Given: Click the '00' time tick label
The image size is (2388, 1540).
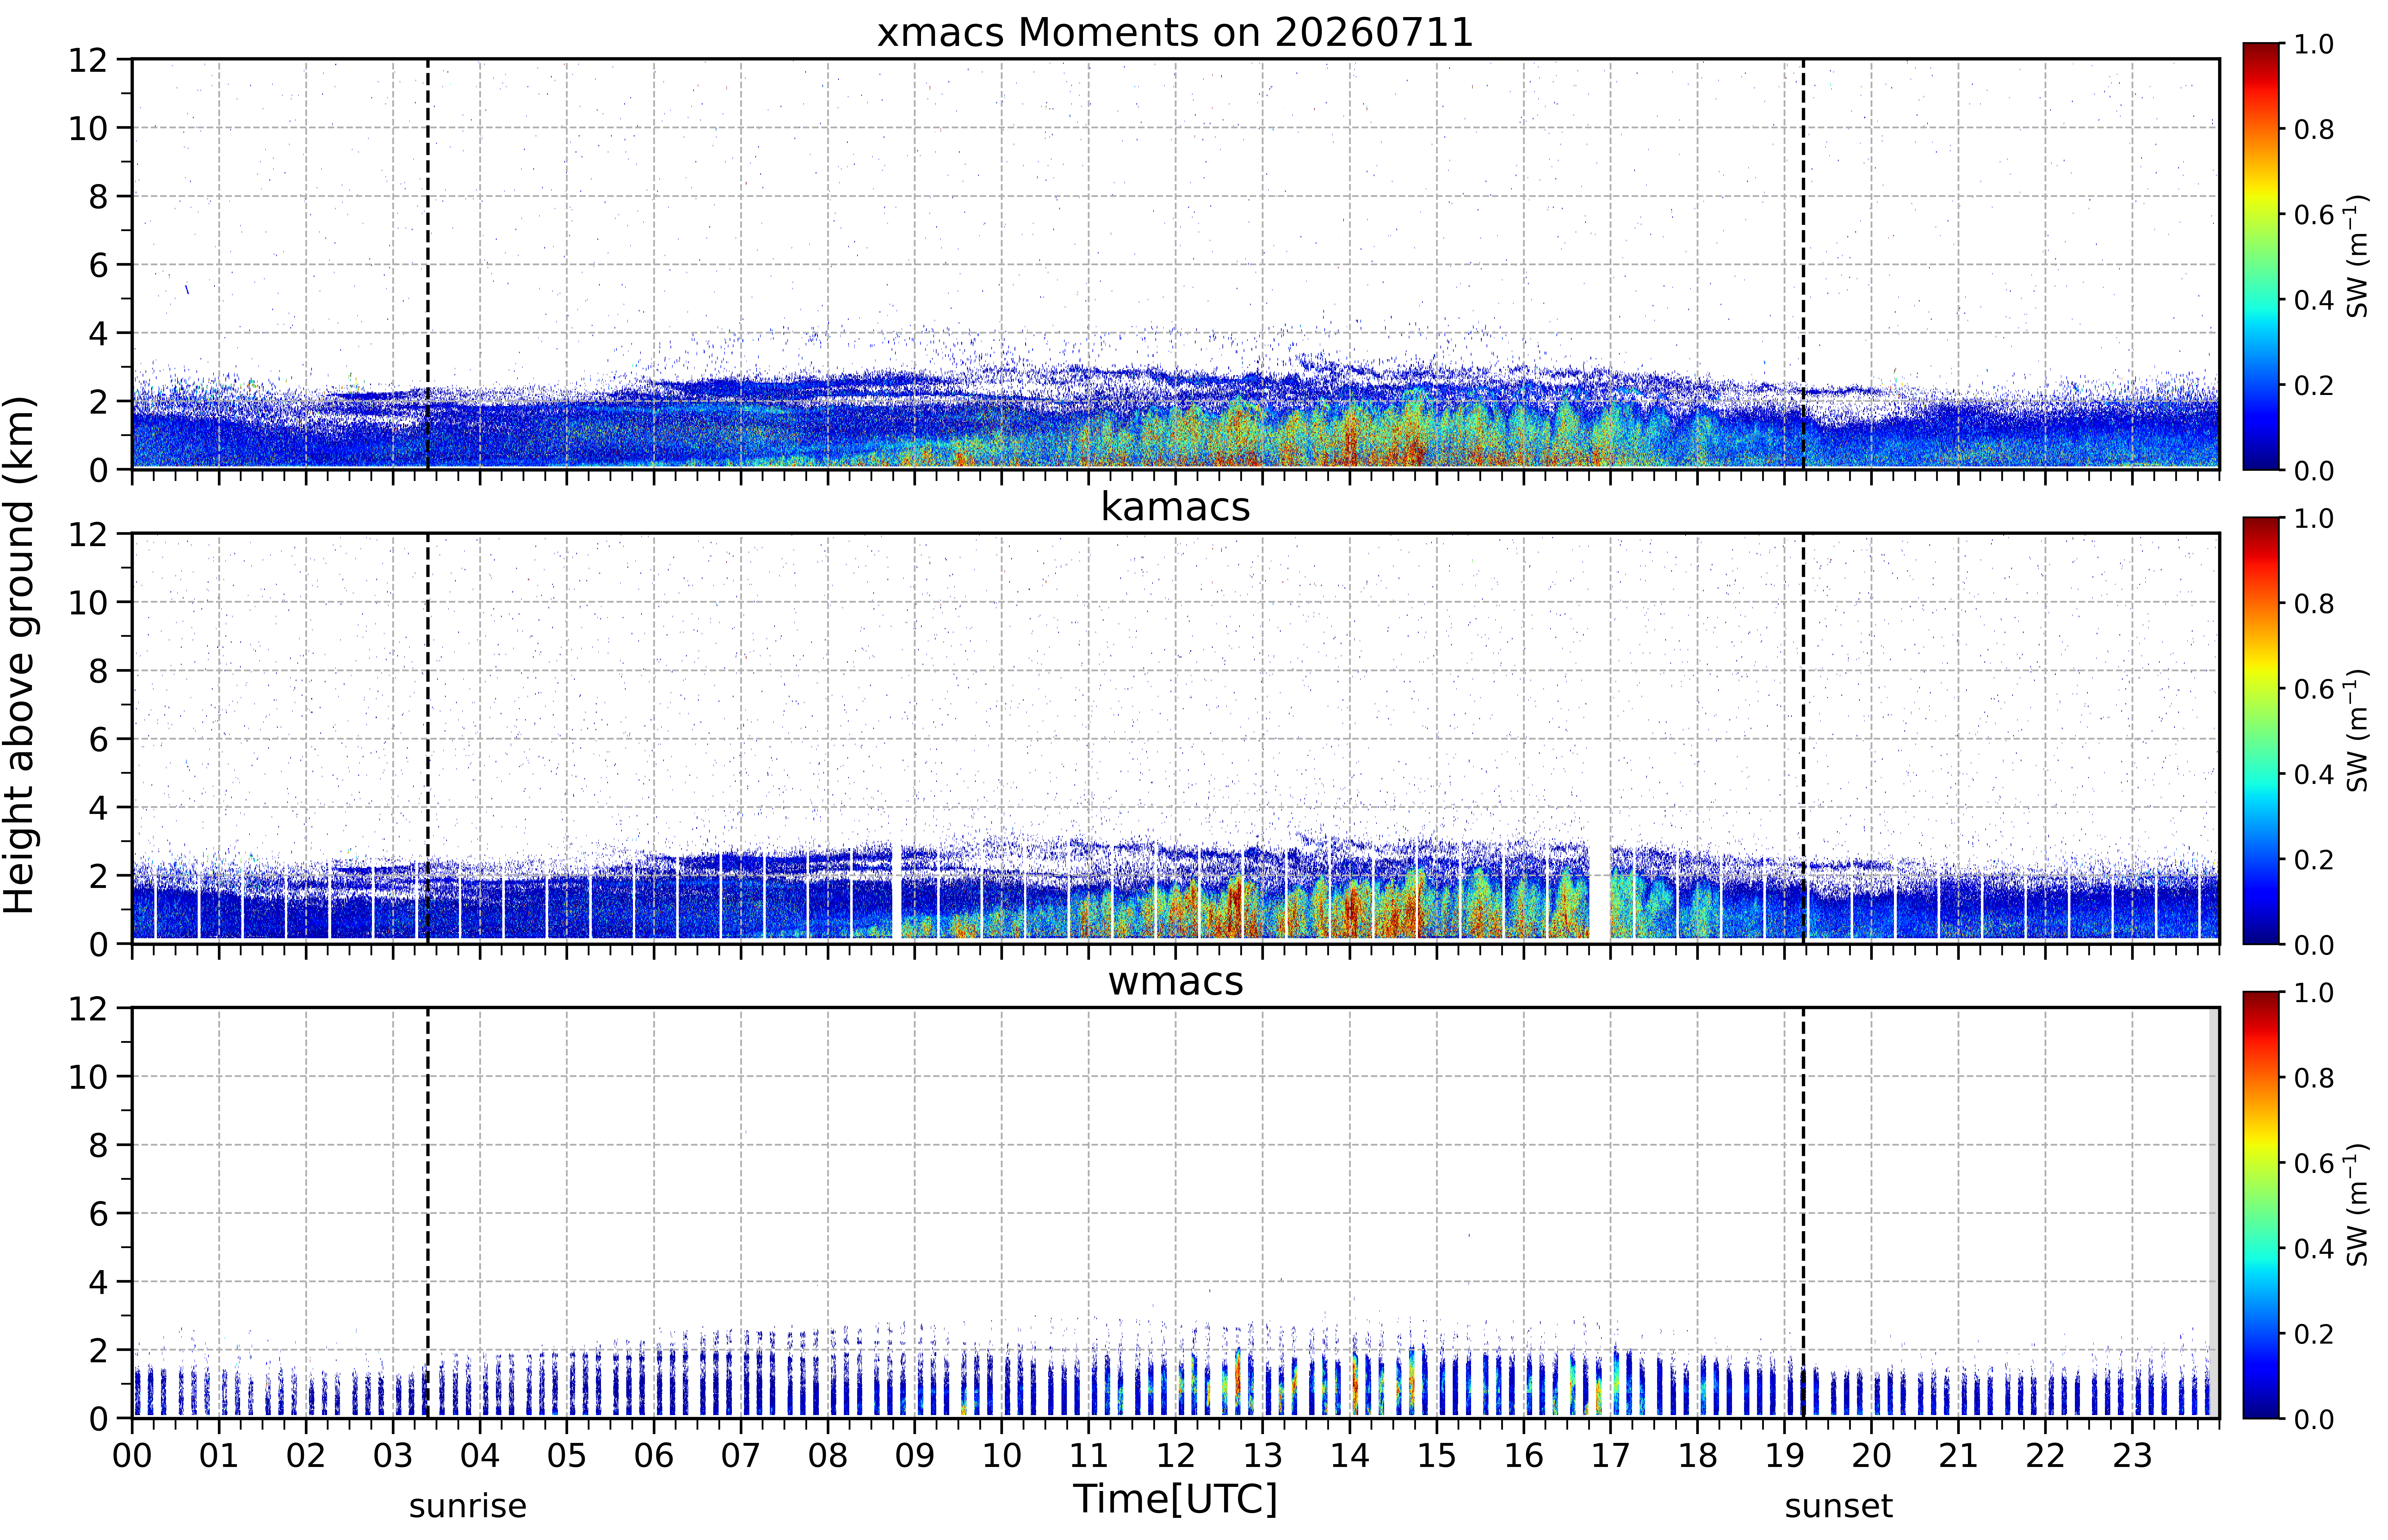Looking at the screenshot, I should 132,1456.
